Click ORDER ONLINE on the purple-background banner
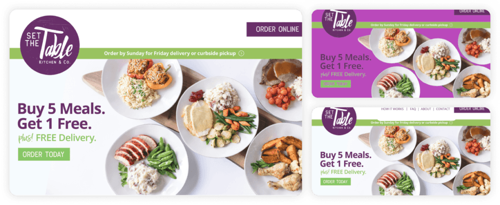The image size is (500, 205). tap(472, 12)
